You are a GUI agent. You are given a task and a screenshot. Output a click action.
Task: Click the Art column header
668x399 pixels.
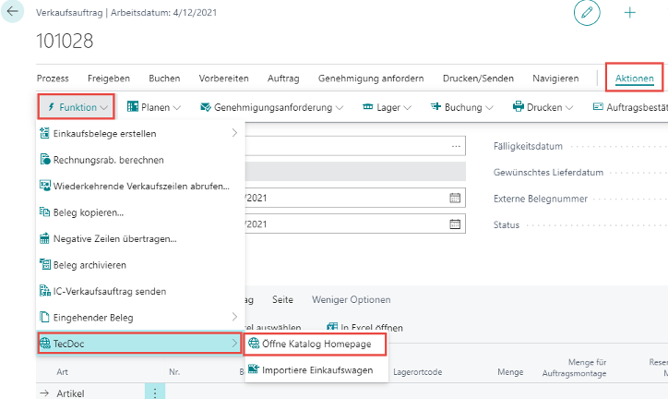(62, 371)
